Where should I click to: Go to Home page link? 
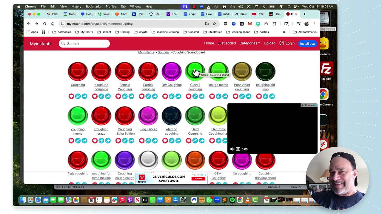[x=209, y=43]
